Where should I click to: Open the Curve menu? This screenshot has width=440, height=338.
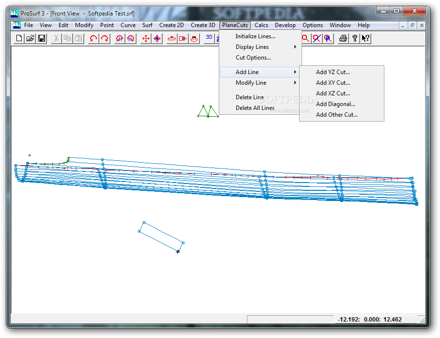click(128, 25)
